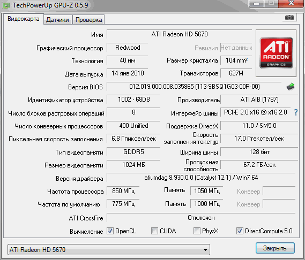305x260 pixels.
Task: Click the ATI CrossFire field Отключен
Action: tap(201, 218)
